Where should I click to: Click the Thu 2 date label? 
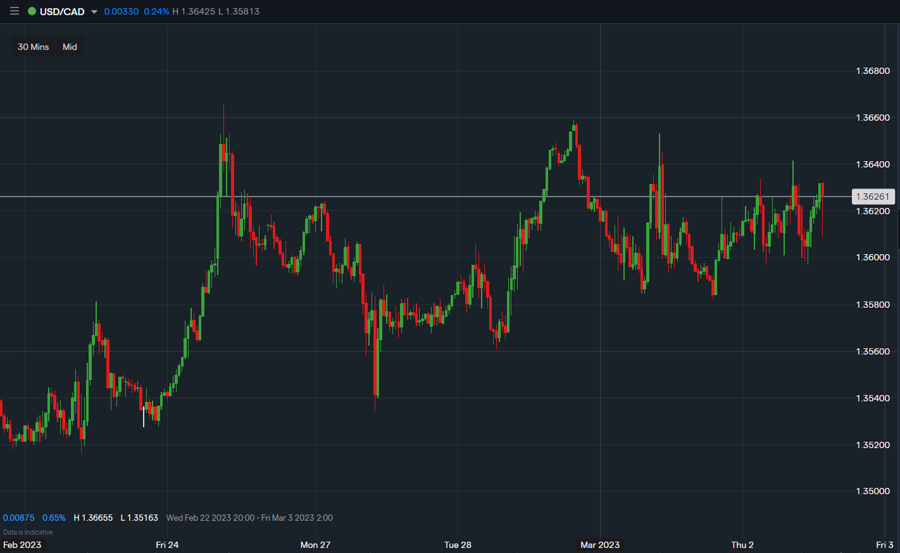pyautogui.click(x=742, y=545)
